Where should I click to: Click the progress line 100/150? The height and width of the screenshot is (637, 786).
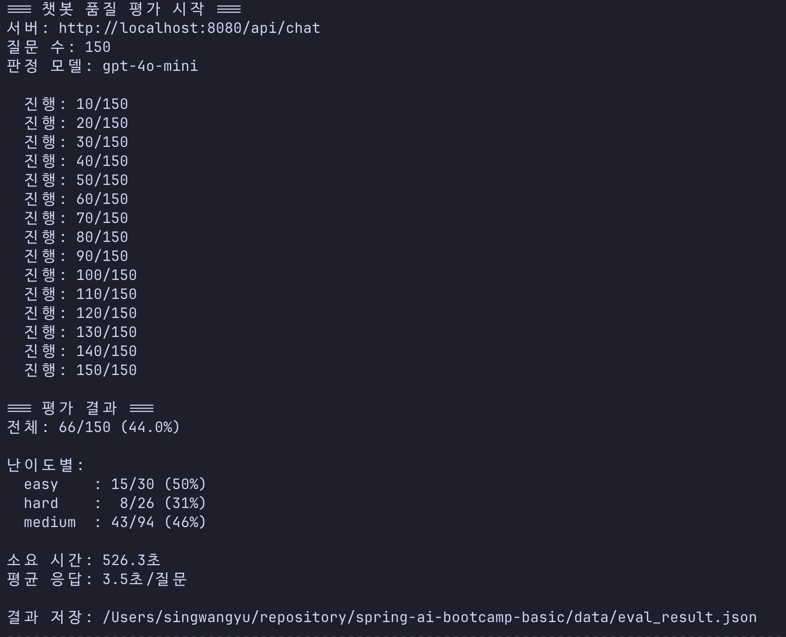click(x=80, y=275)
